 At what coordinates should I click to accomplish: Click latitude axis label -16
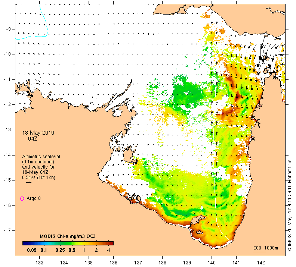pyautogui.click(x=7, y=205)
